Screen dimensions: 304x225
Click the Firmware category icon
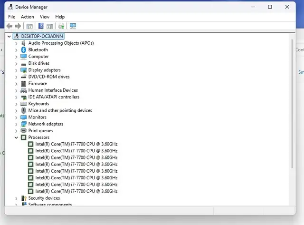click(23, 83)
